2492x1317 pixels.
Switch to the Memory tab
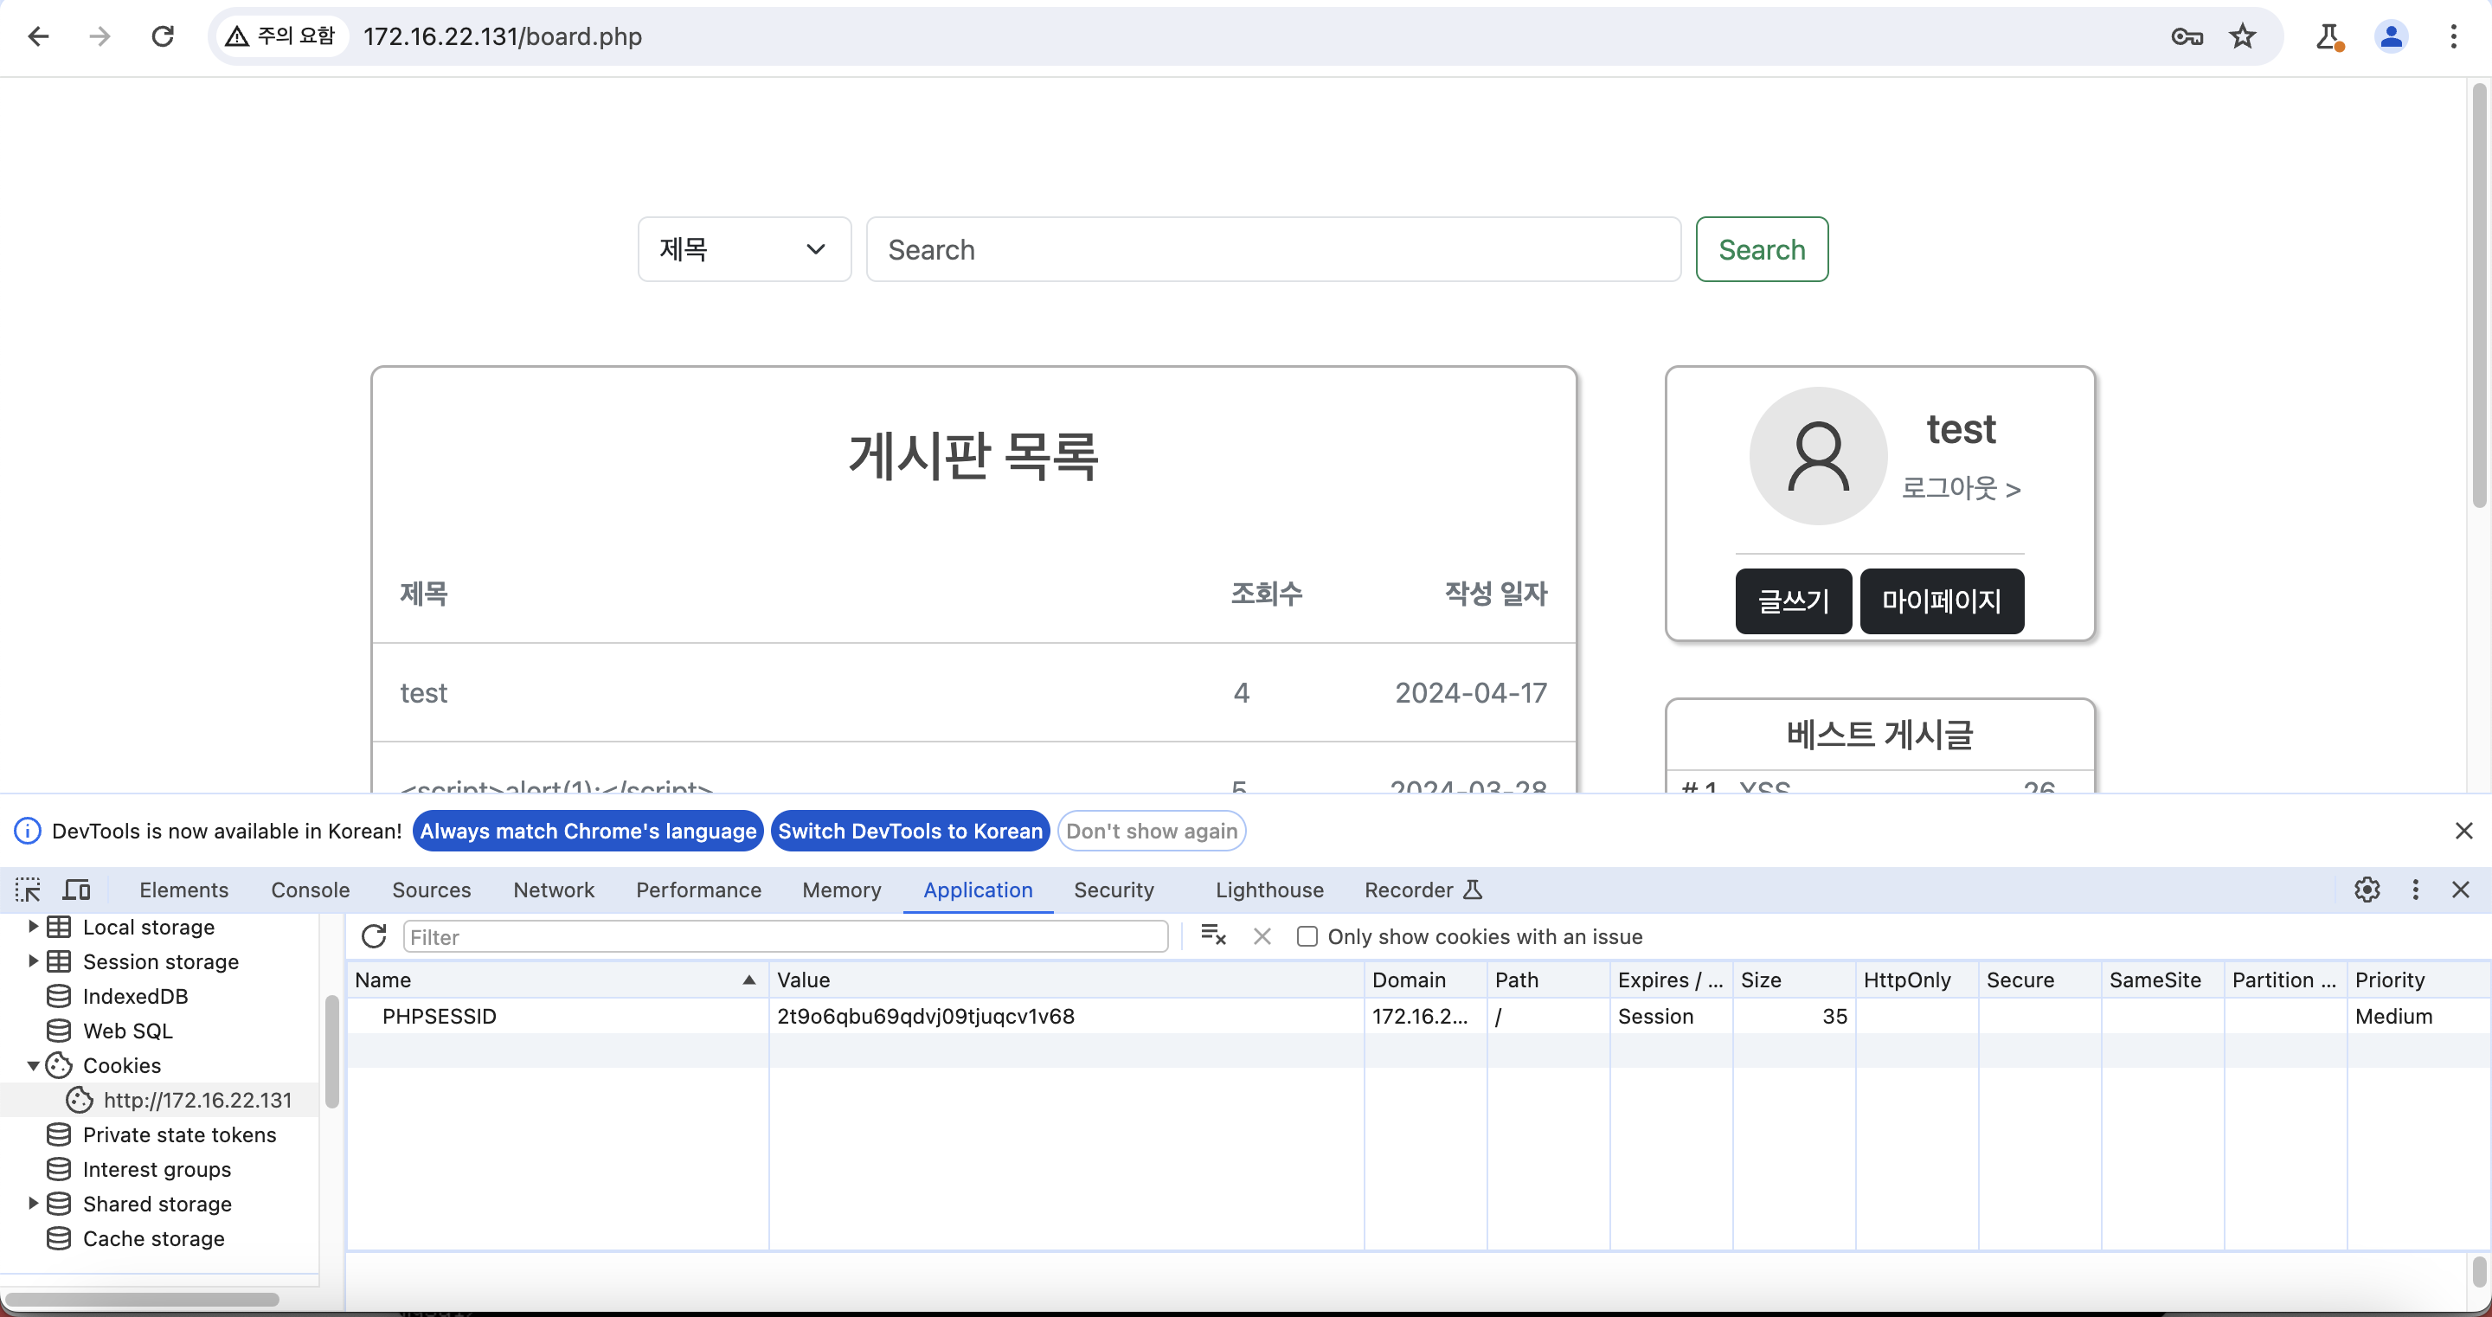[x=842, y=890]
